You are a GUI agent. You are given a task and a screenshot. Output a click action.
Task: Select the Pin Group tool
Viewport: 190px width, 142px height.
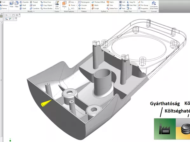coord(143,5)
